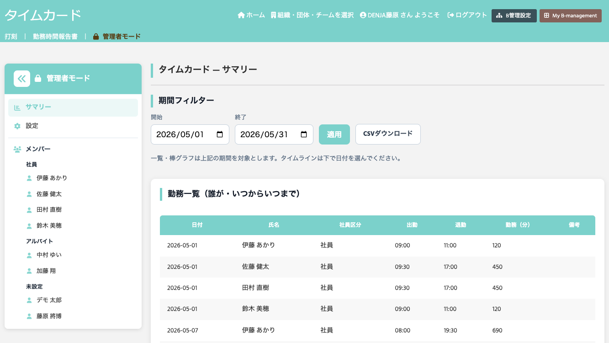The height and width of the screenshot is (343, 609).
Task: Click the logout arrow icon
Action: [x=450, y=15]
